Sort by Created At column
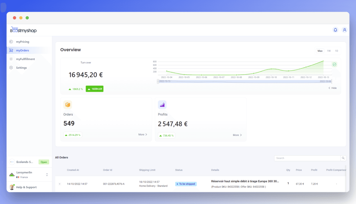The height and width of the screenshot is (204, 356). pyautogui.click(x=73, y=170)
